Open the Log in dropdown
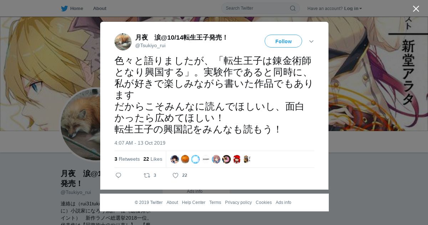Image resolution: width=428 pixels, height=225 pixels. point(353,8)
